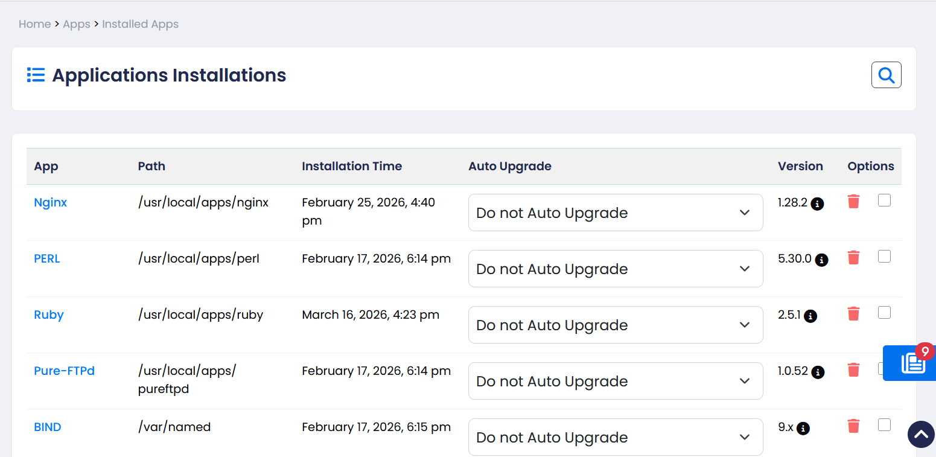Select the PERL row checkbox

pyautogui.click(x=884, y=257)
